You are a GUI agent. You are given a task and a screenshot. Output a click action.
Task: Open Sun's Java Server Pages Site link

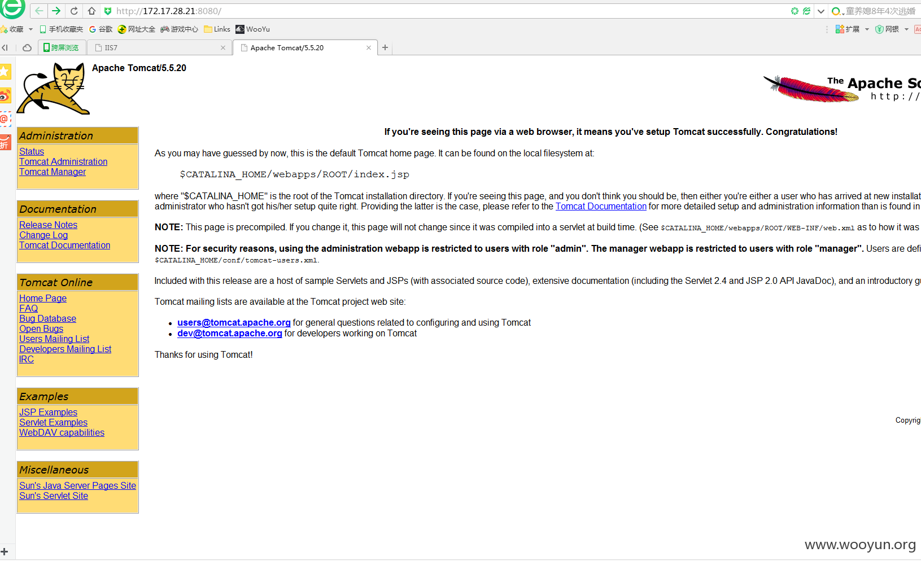pyautogui.click(x=77, y=485)
